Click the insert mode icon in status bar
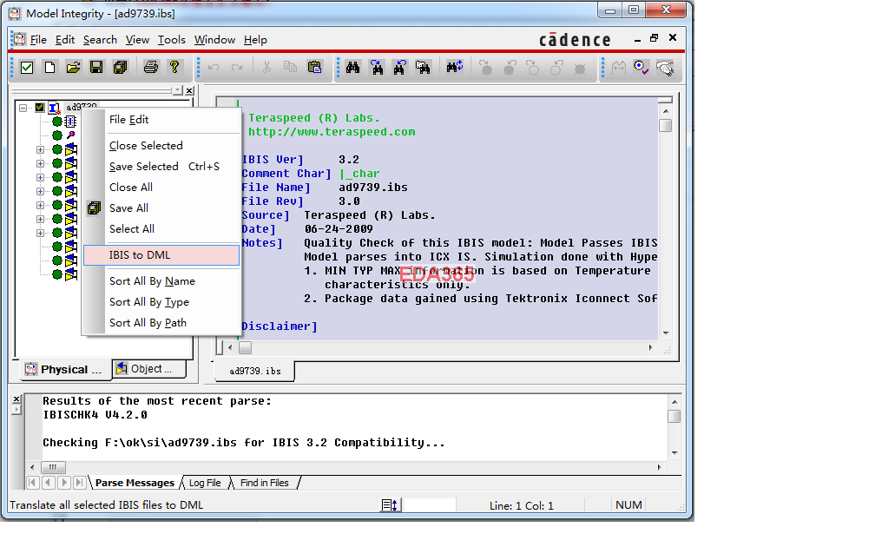Screen dimensions: 875x547 [390, 505]
